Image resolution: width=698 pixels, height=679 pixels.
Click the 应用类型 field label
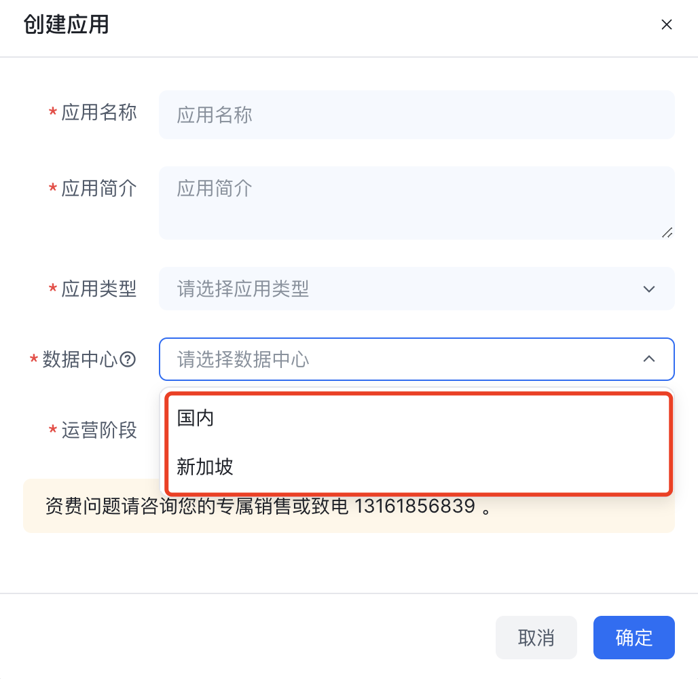pyautogui.click(x=98, y=289)
